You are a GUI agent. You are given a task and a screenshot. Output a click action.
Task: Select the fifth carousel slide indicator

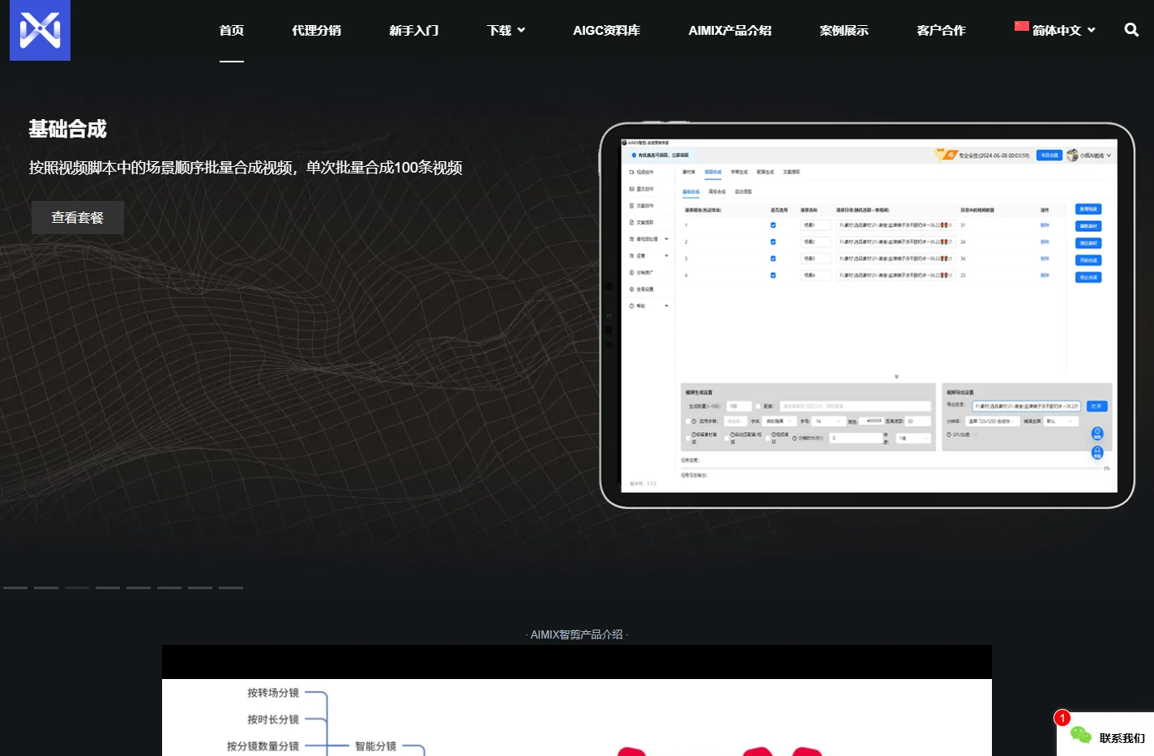click(139, 587)
